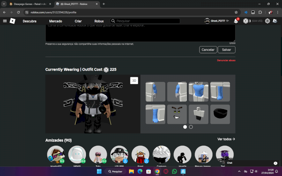Viewport: 282px width, 176px height.
Task: Open the smiling face item thumbnail
Action: tap(177, 114)
